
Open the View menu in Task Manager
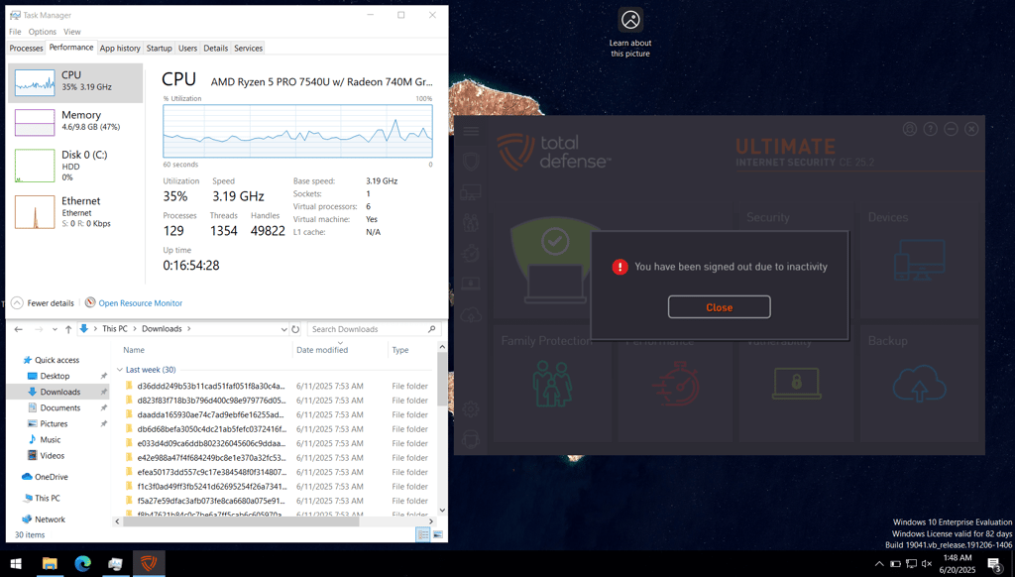(x=71, y=32)
